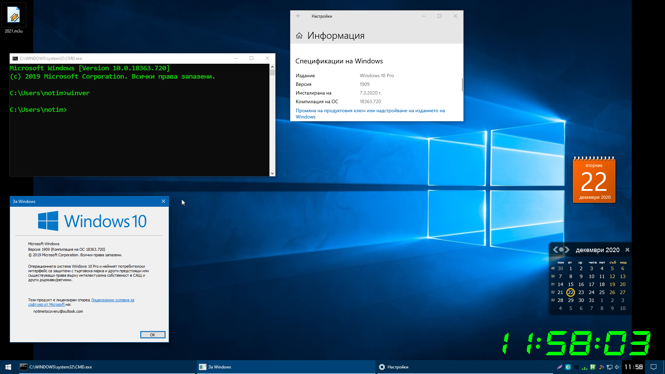665x374 pixels.
Task: Open the volume speaker tray icon
Action: (618, 367)
